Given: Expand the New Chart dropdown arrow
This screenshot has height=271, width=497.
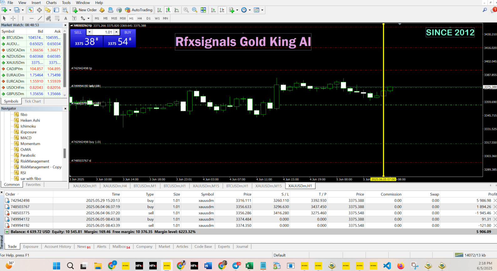Looking at the screenshot, I should tap(10, 10).
